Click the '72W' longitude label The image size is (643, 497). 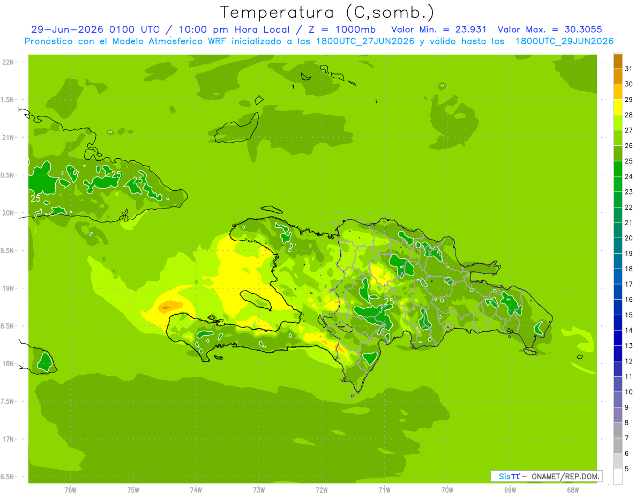pos(322,489)
